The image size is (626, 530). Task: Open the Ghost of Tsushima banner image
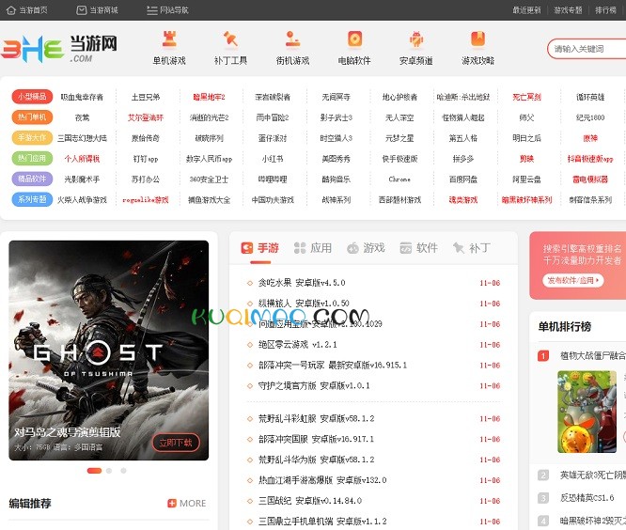(x=109, y=350)
